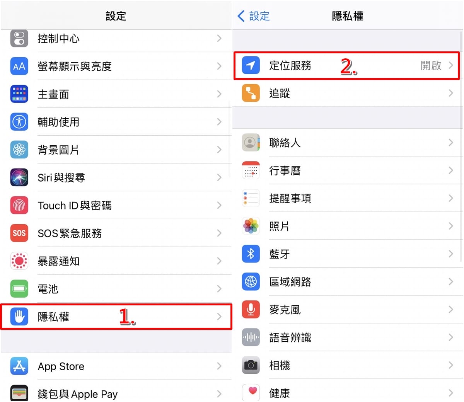Open chevron on the 電池 row
The width and height of the screenshot is (464, 402).
pyautogui.click(x=219, y=289)
